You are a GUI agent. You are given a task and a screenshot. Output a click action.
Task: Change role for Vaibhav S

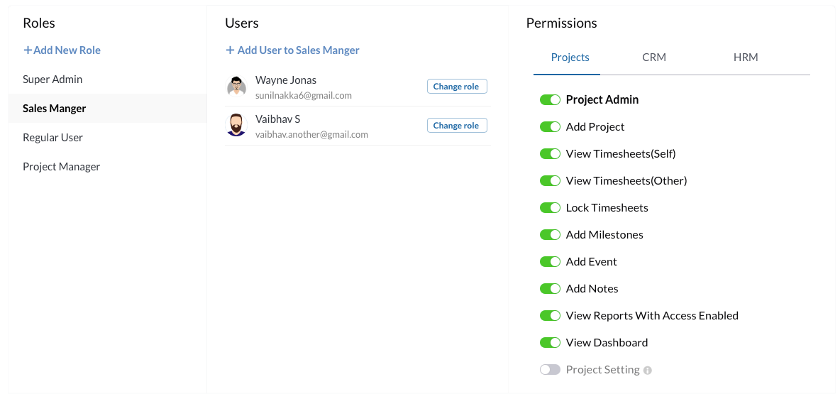click(456, 126)
